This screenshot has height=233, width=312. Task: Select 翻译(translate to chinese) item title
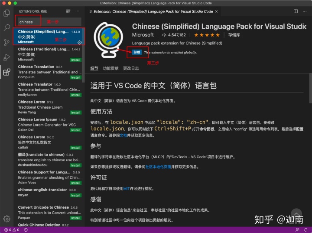(x=41, y=154)
